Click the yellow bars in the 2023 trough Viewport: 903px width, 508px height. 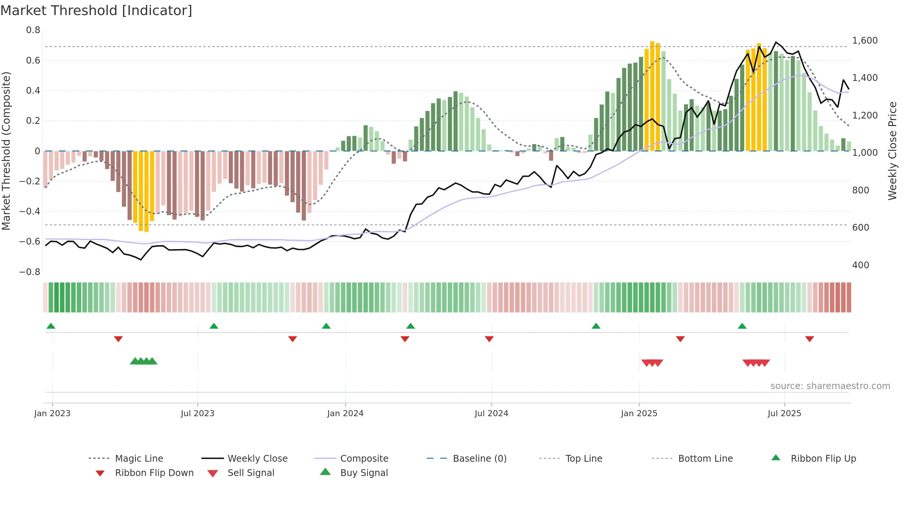click(x=144, y=191)
